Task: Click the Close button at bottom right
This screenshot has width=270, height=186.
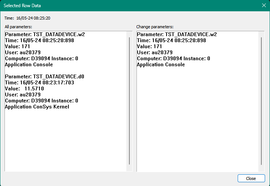Action: coord(251,178)
